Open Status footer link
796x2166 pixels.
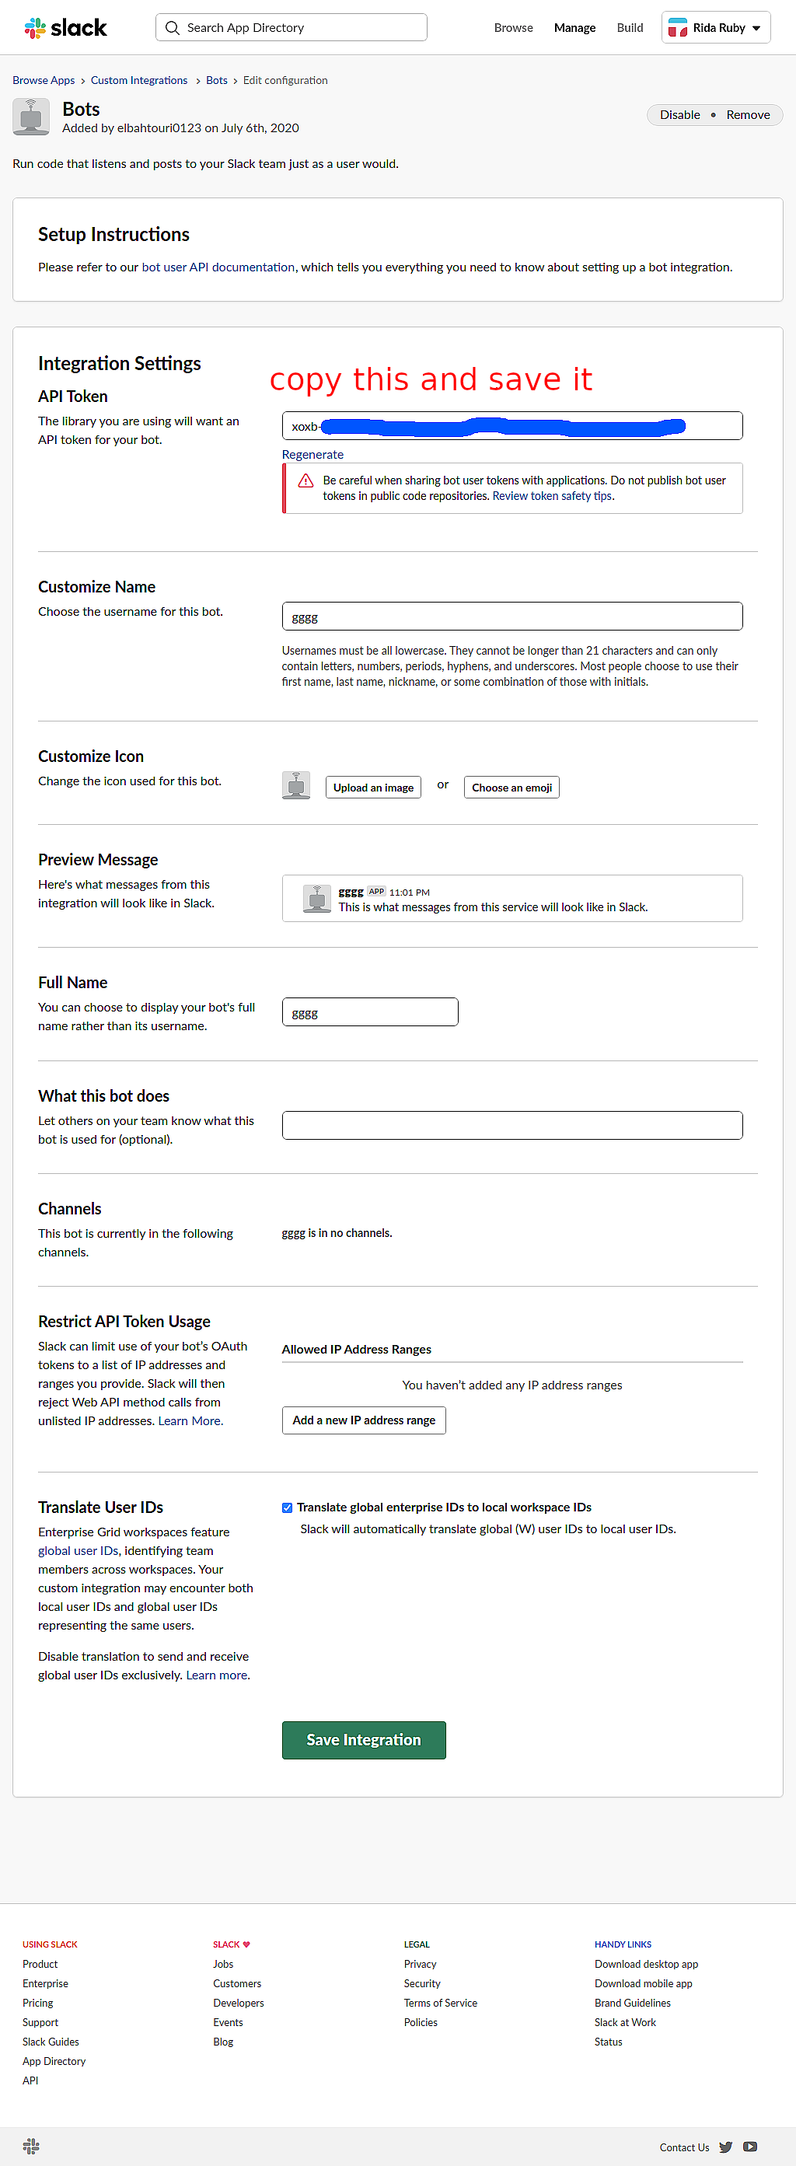609,2042
